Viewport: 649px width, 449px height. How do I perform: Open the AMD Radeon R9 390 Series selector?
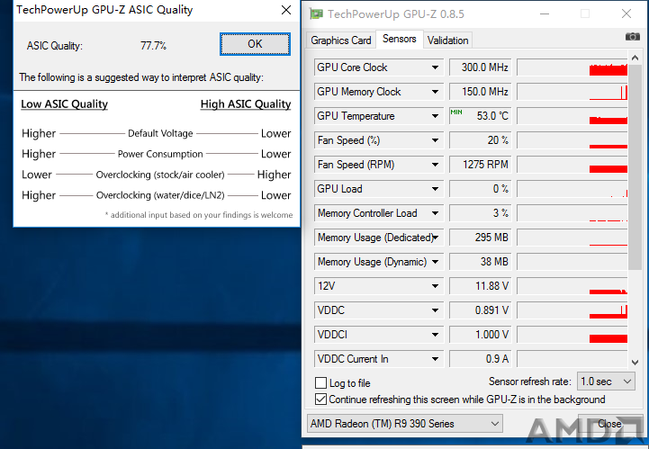(x=405, y=424)
